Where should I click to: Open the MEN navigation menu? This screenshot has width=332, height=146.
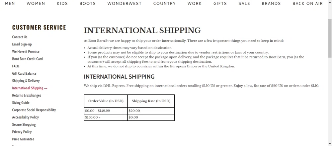tap(10, 4)
